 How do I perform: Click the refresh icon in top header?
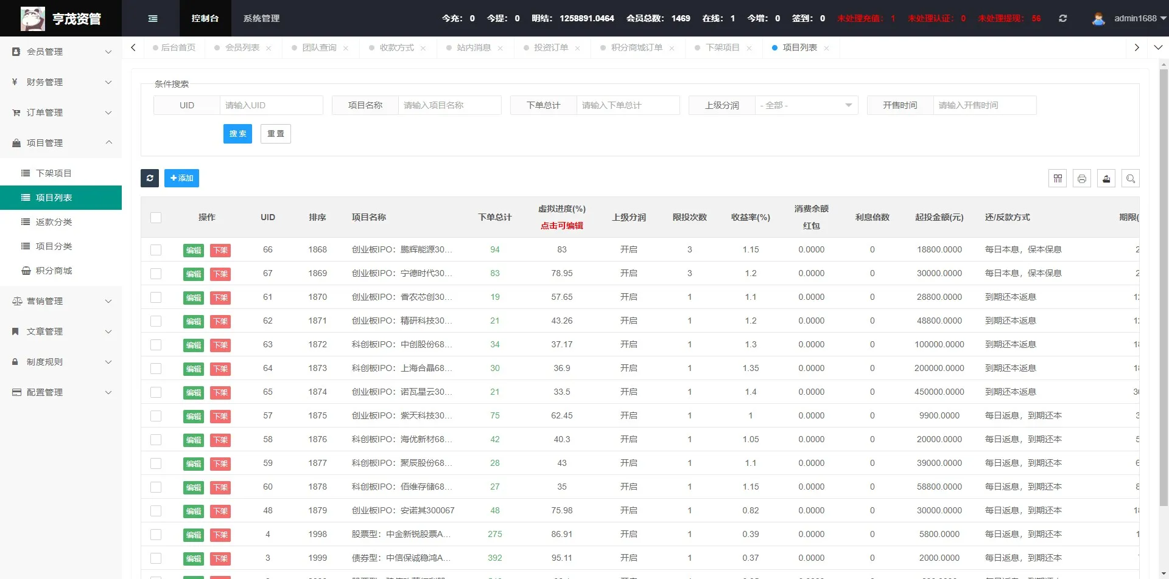click(x=1062, y=18)
